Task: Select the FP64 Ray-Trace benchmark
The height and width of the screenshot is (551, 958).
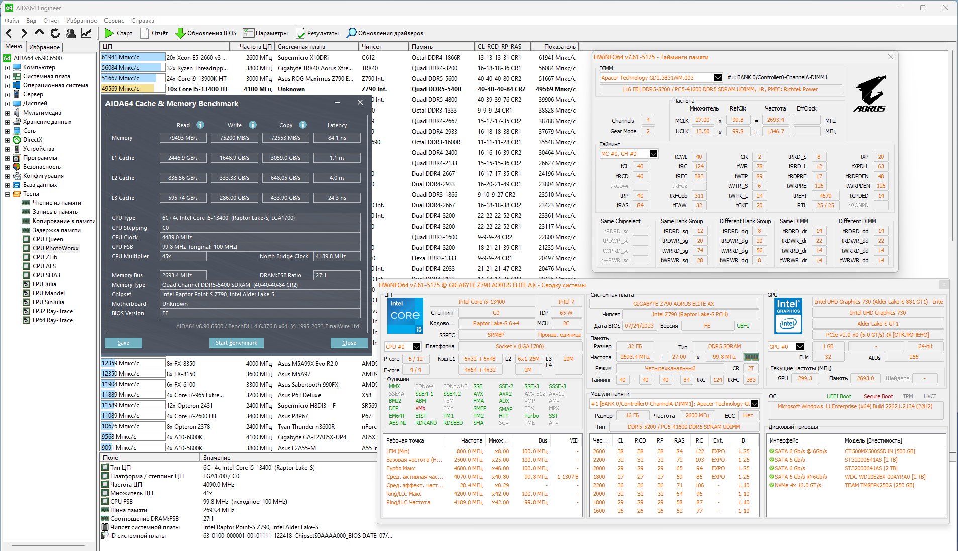Action: (52, 320)
